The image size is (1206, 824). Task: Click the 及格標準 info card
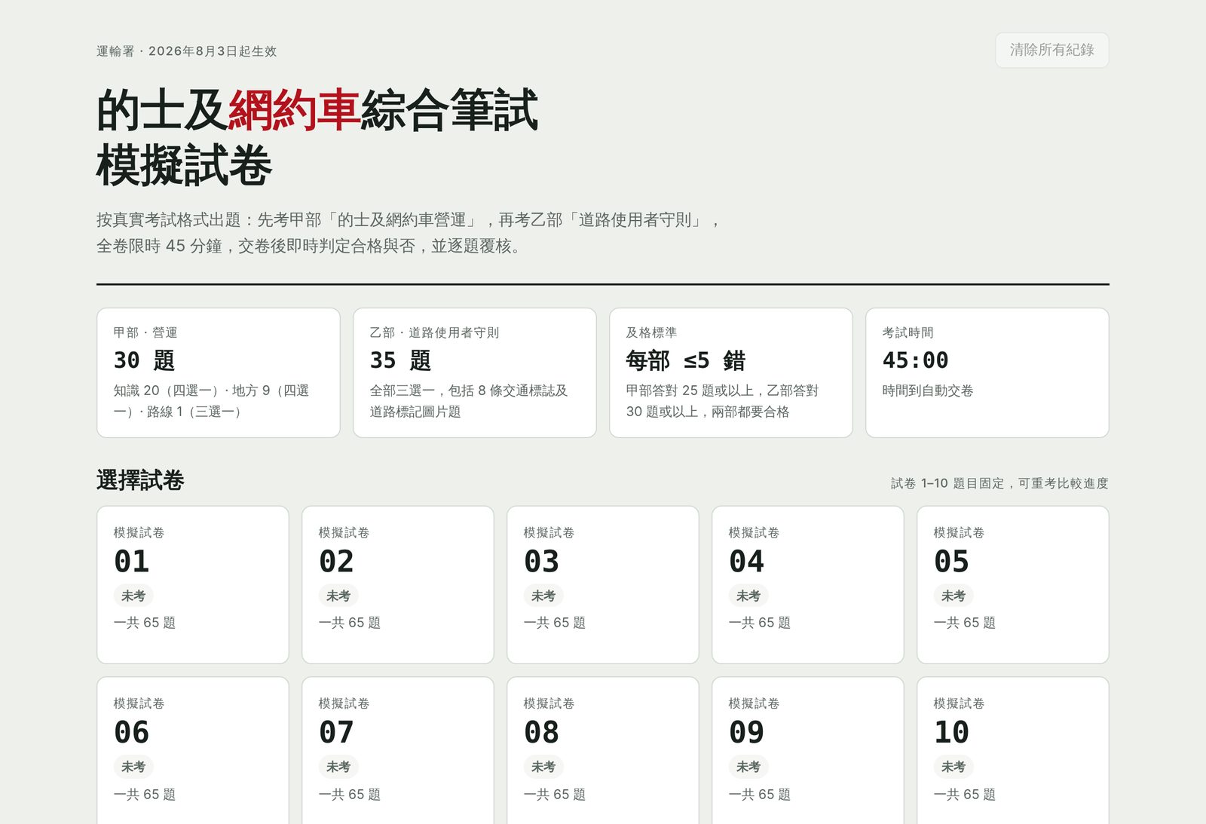point(731,372)
